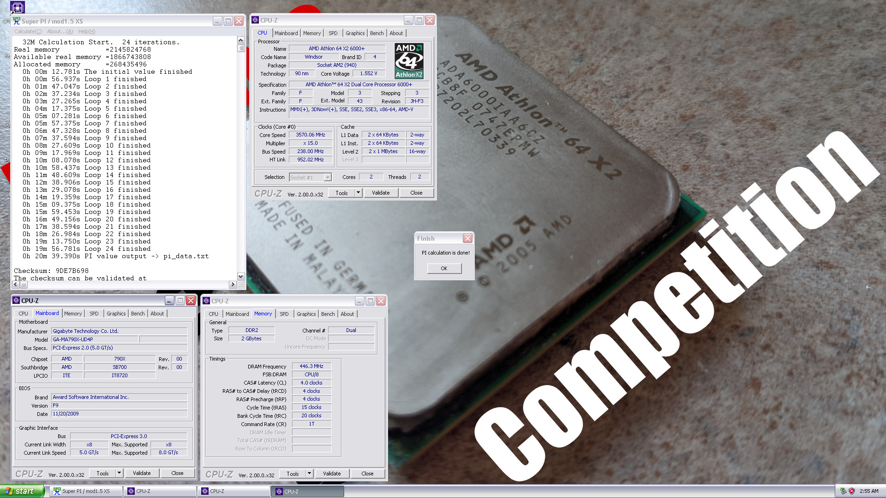The width and height of the screenshot is (886, 498).
Task: Click Super PI horizontal scroll right arrow
Action: click(233, 285)
